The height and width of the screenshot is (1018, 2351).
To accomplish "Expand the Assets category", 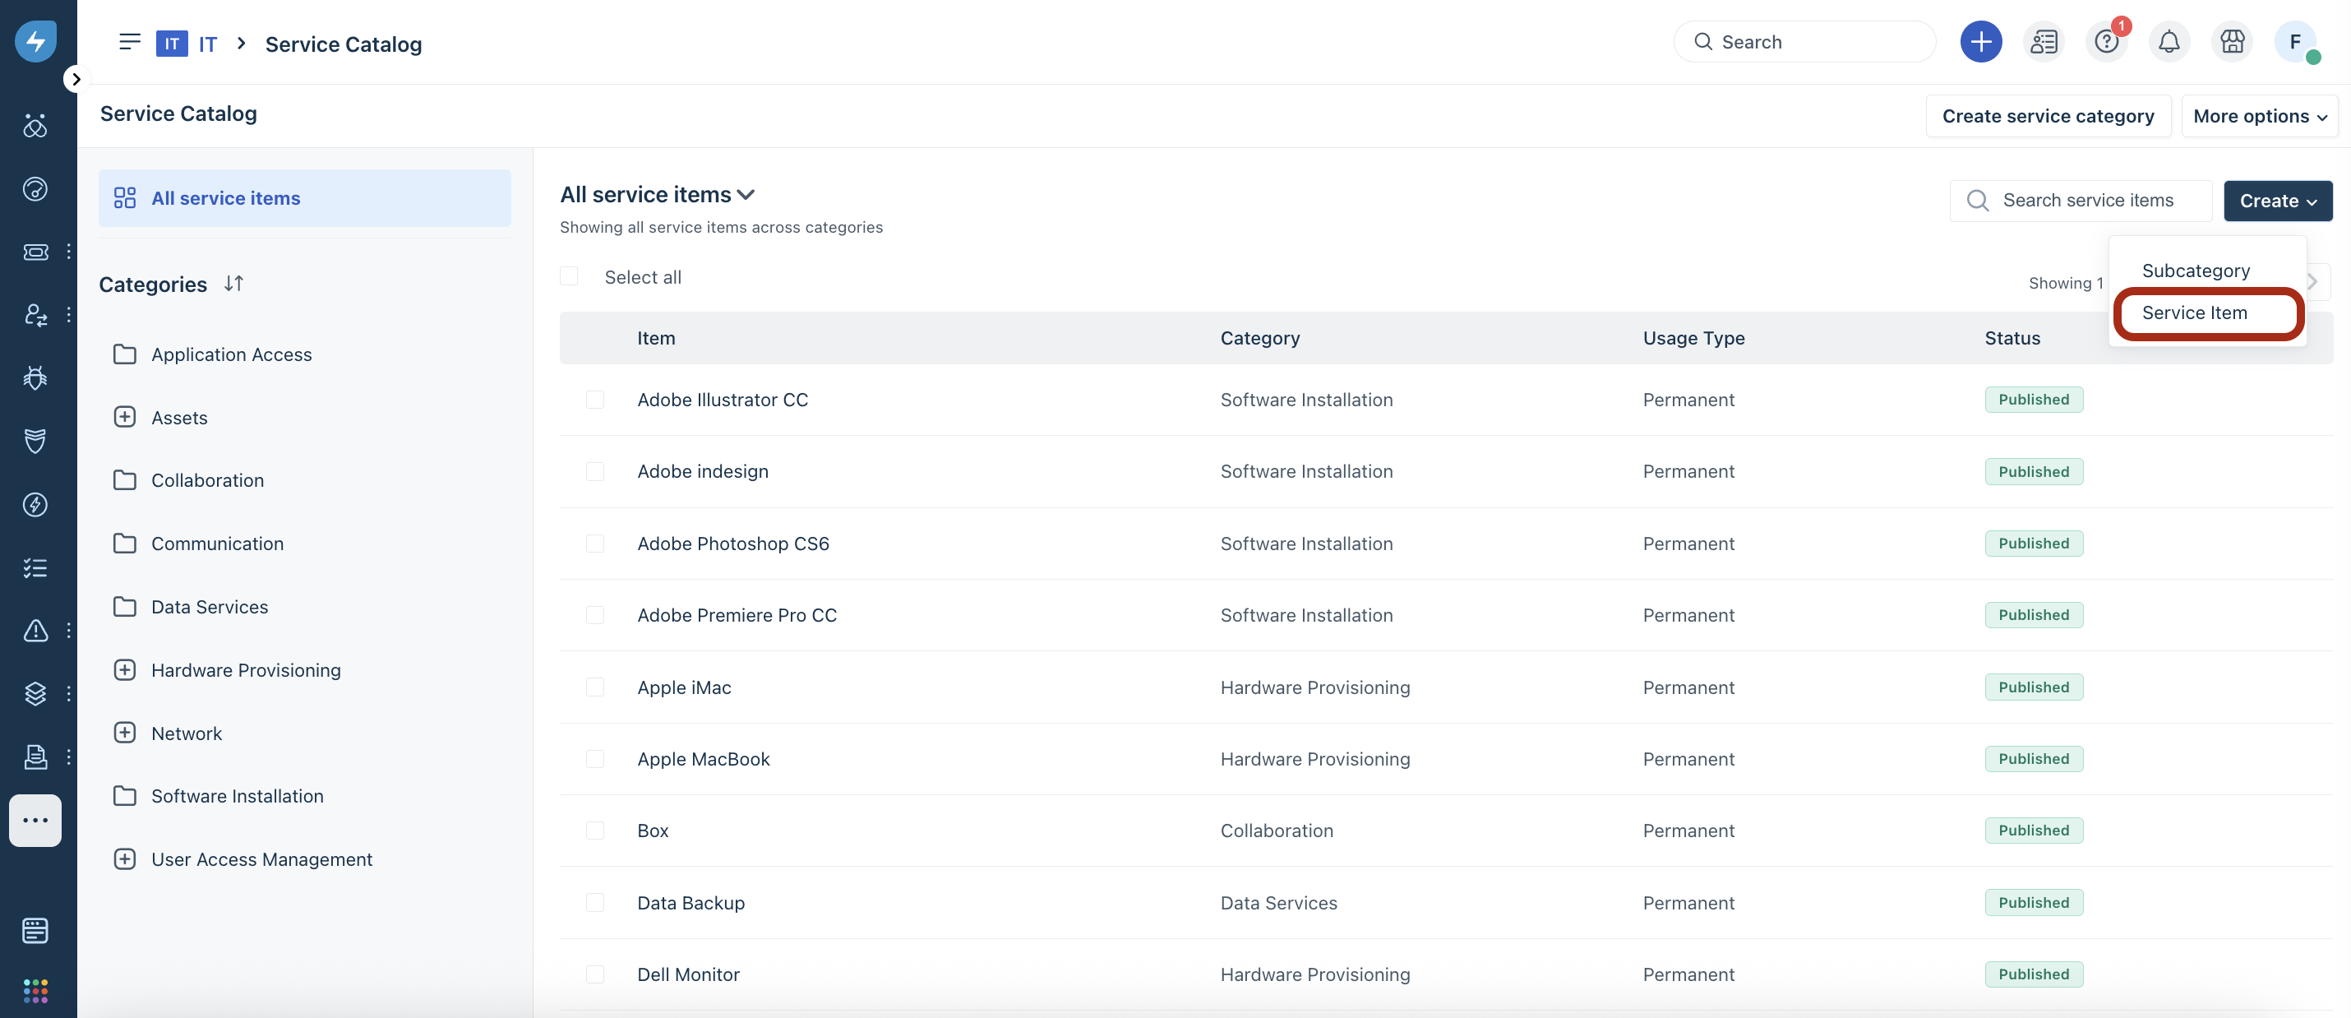I will pyautogui.click(x=125, y=417).
